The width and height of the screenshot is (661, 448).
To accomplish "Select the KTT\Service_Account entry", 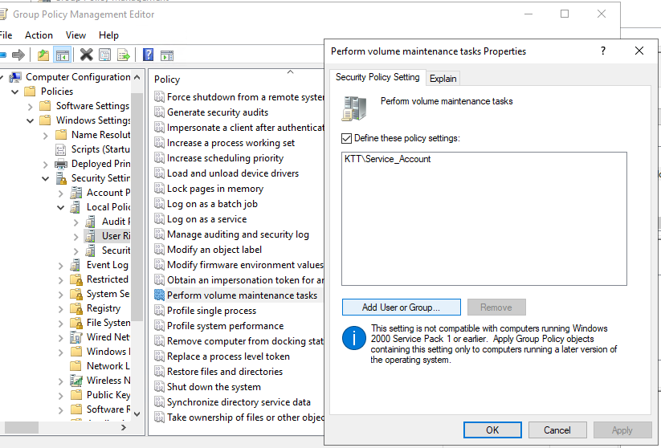I will (387, 159).
